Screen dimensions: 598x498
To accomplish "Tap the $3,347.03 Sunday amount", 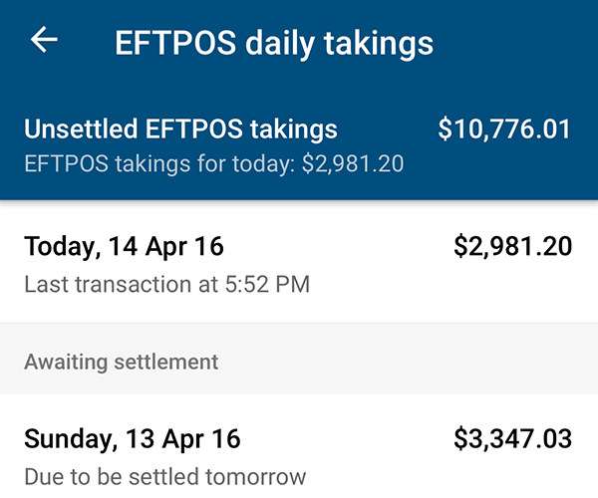I will pos(512,439).
